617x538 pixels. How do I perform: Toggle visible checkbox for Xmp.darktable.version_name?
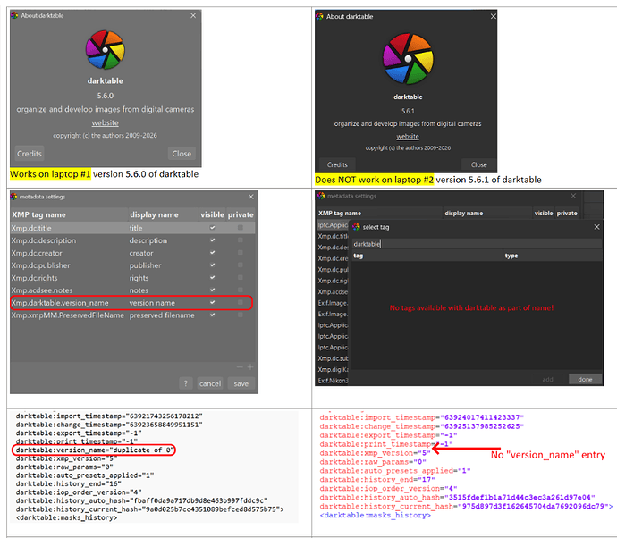(213, 302)
